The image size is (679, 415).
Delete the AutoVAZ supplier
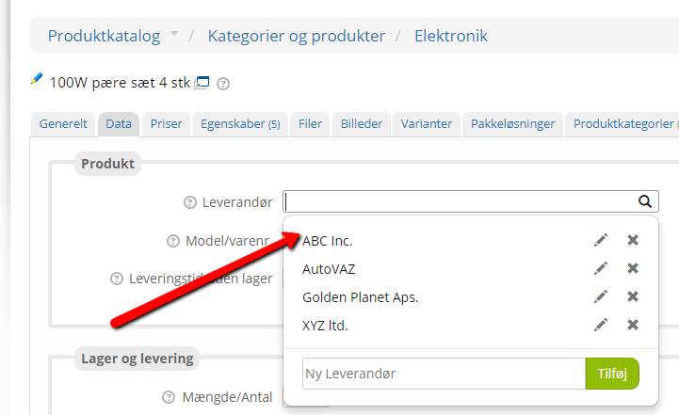click(x=633, y=268)
